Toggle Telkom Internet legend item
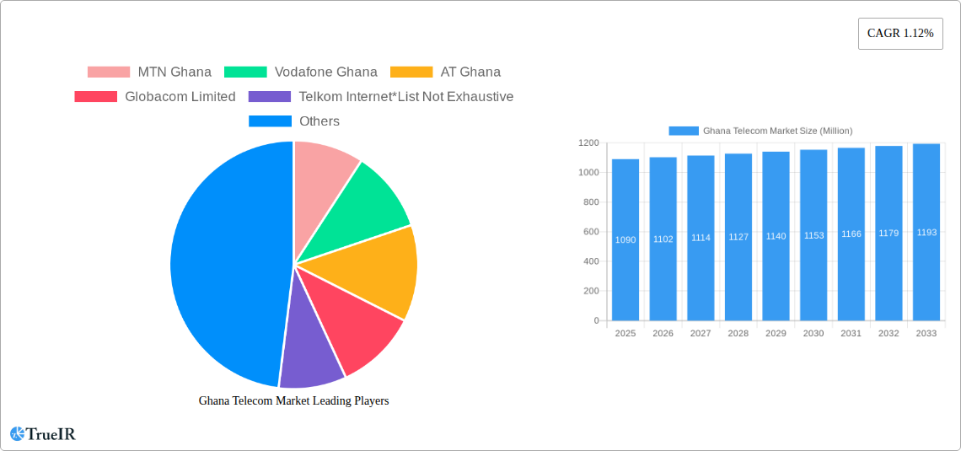This screenshot has height=451, width=961. [x=381, y=96]
